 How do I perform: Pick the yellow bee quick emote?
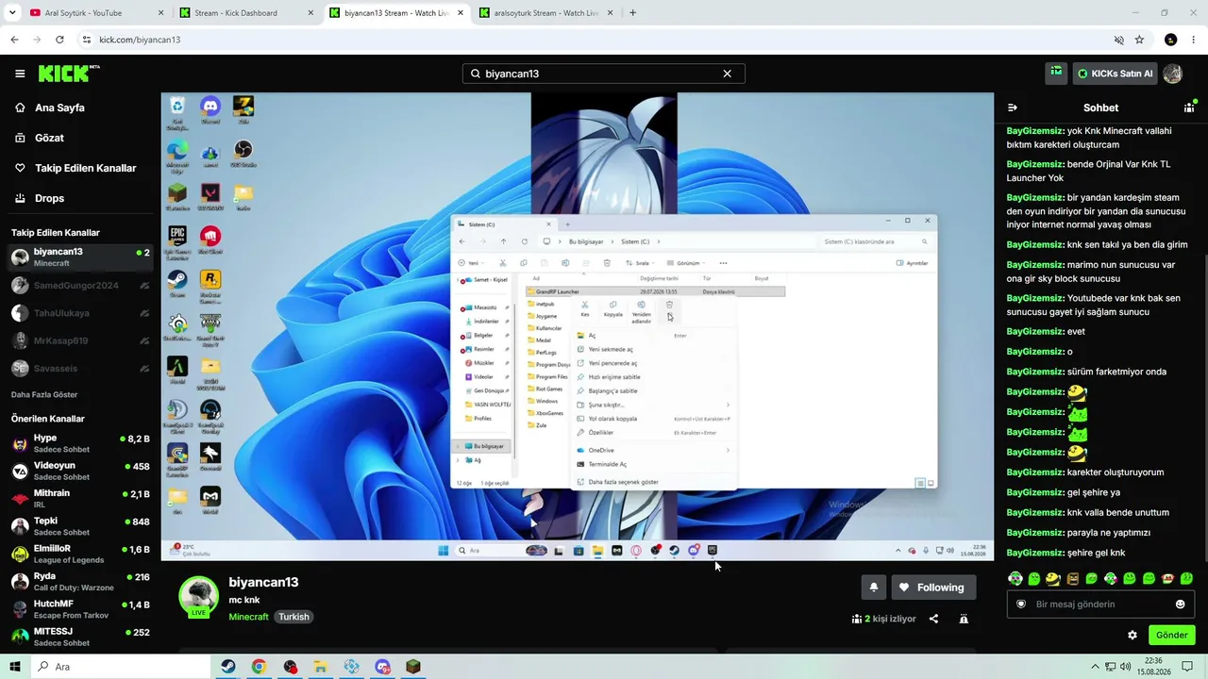1053,578
